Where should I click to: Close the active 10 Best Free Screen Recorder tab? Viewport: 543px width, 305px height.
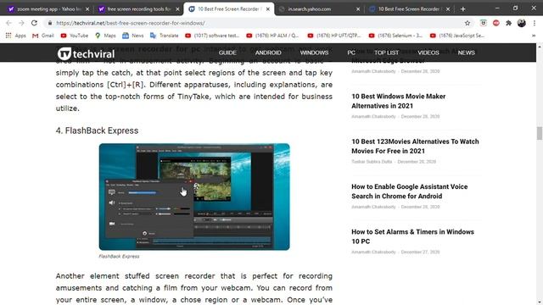[x=268, y=9]
